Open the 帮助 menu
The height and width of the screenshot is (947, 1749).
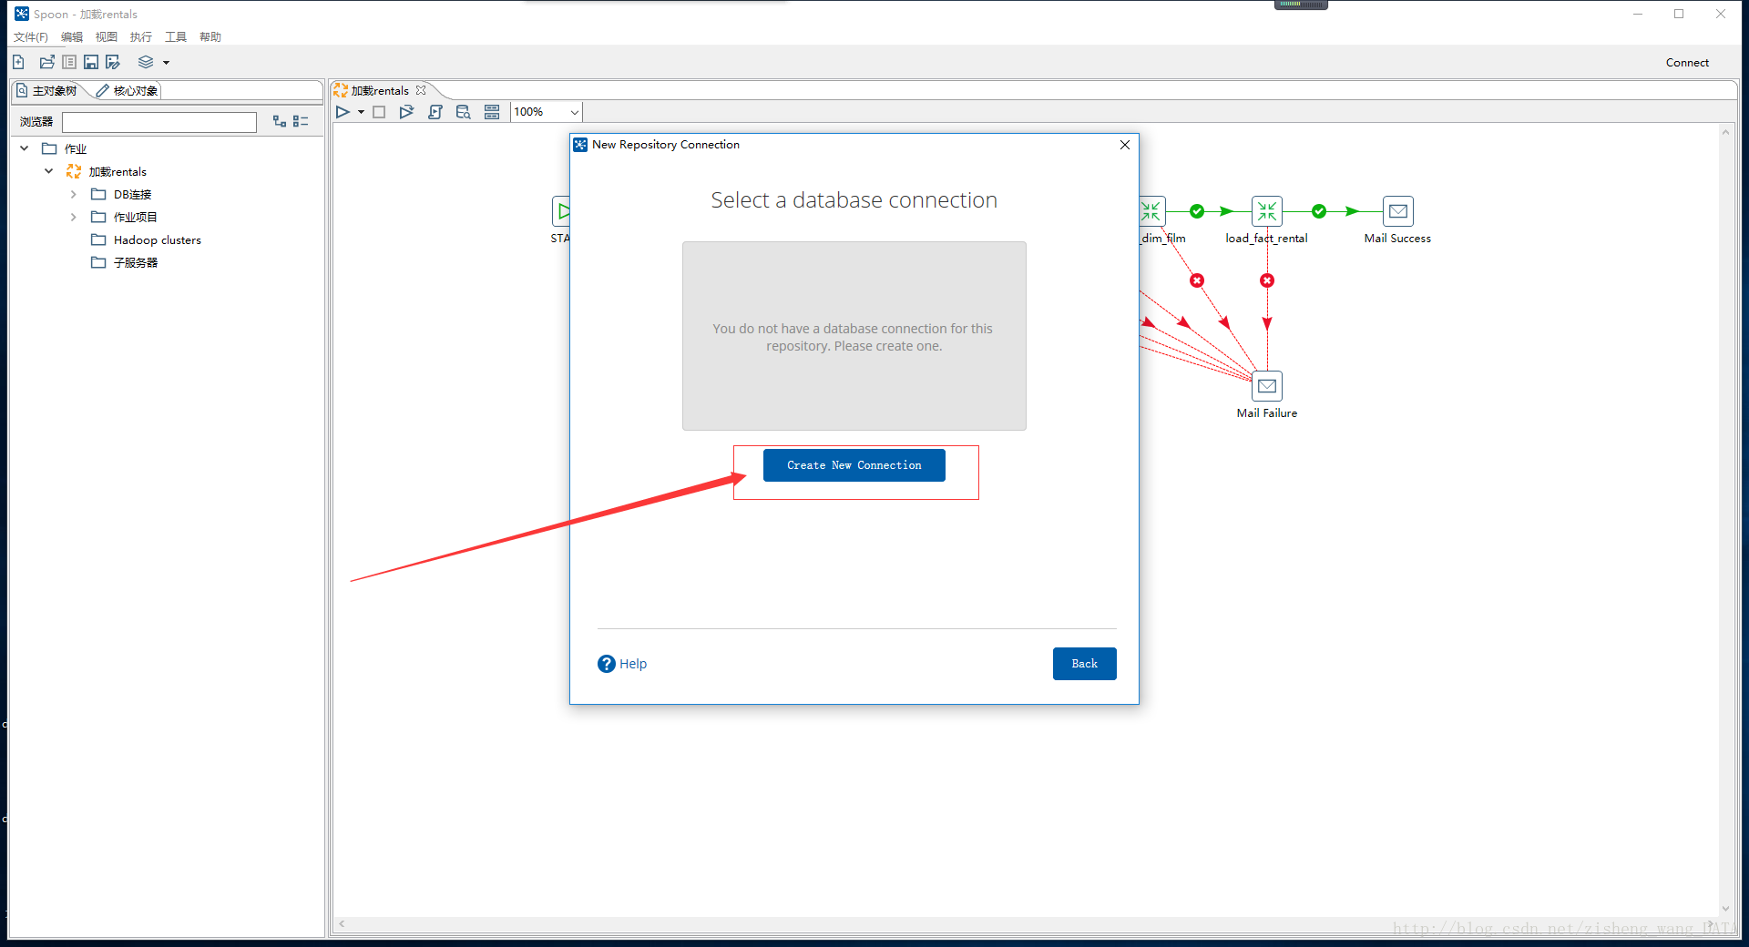210,36
